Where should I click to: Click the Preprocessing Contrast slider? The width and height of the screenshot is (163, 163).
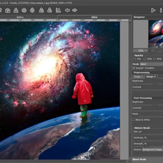(x=148, y=90)
